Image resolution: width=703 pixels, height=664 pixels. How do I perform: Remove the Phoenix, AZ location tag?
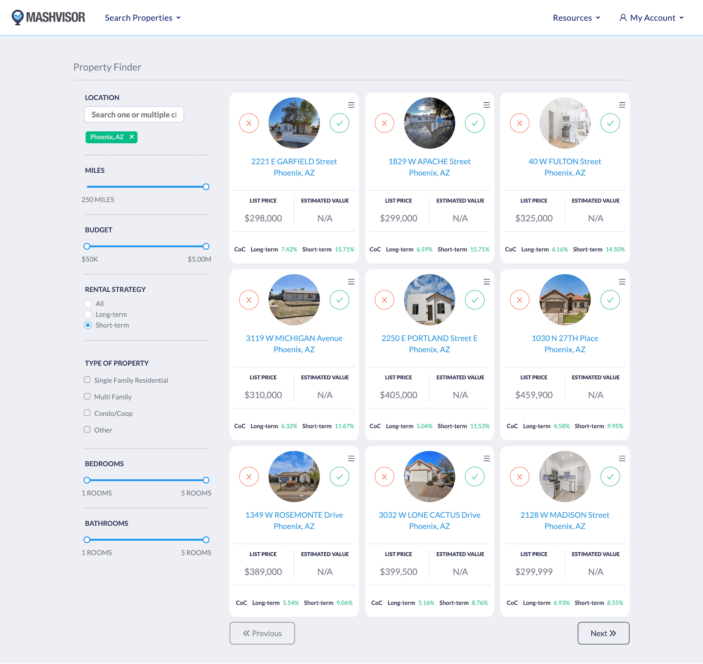(x=132, y=137)
